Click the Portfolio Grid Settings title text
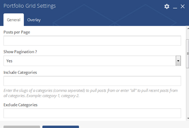The height and width of the screenshot is (128, 189). coord(30,6)
